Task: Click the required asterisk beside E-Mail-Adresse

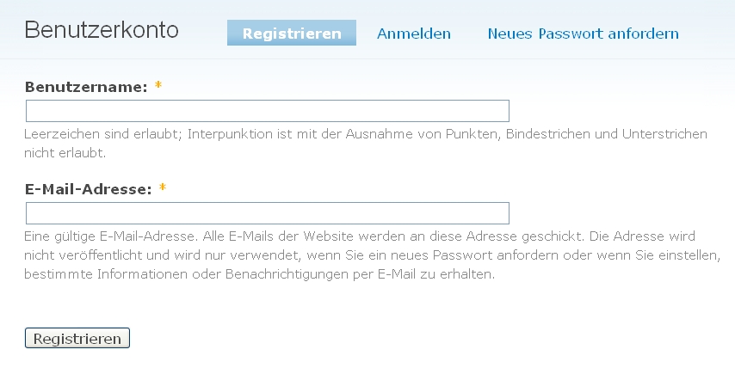Action: click(163, 189)
